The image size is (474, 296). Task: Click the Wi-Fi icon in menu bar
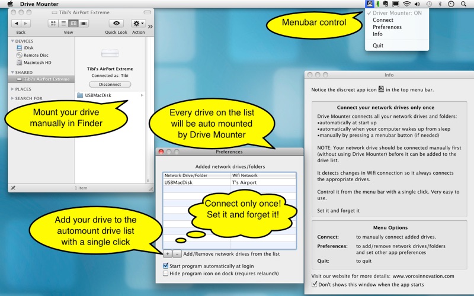406,4
